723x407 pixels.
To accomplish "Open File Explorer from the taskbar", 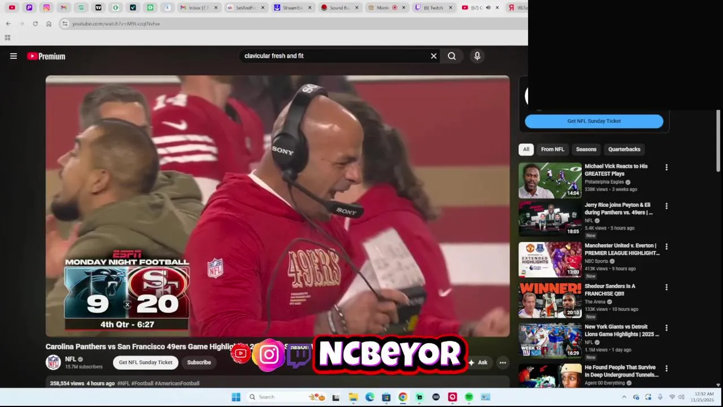I will tap(353, 397).
